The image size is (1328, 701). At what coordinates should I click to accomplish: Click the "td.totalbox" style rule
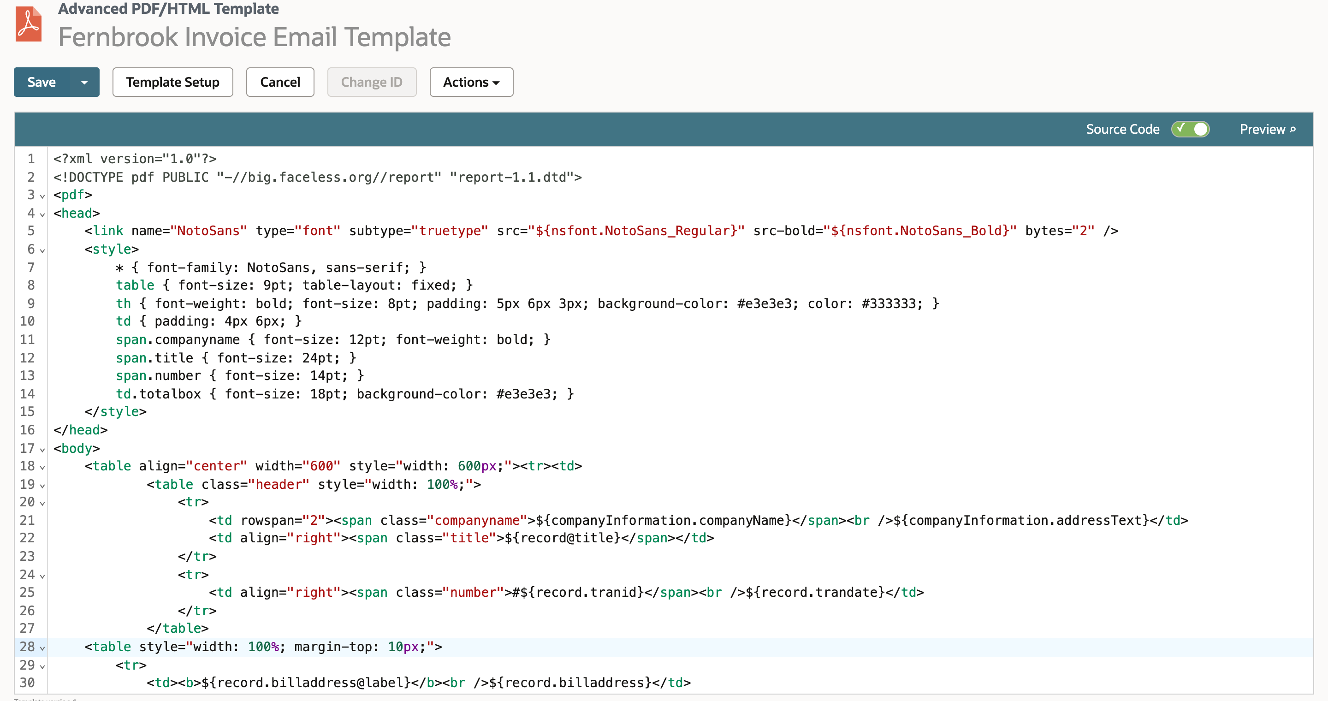(344, 394)
